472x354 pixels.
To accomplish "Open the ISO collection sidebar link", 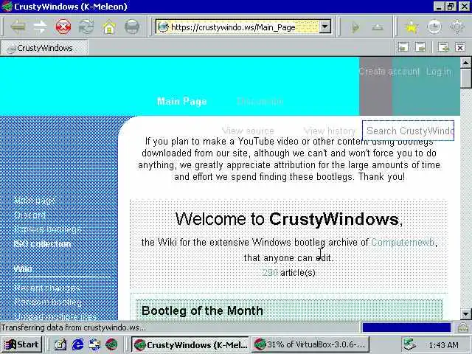I will (x=43, y=244).
